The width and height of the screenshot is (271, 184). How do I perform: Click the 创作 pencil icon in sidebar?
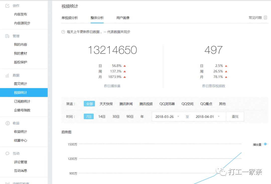[x=8, y=6]
